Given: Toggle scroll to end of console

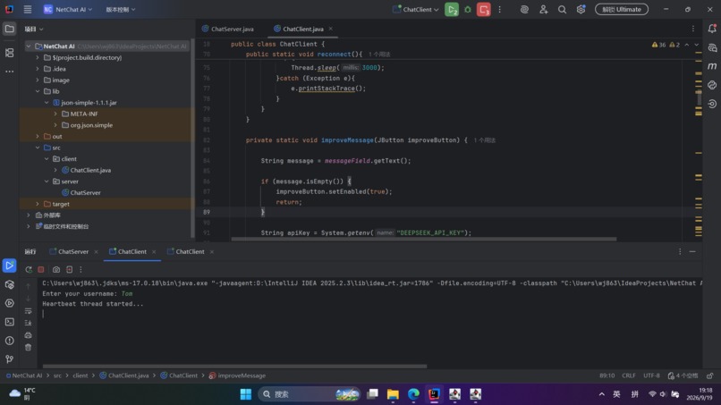Looking at the screenshot, I should [28, 323].
